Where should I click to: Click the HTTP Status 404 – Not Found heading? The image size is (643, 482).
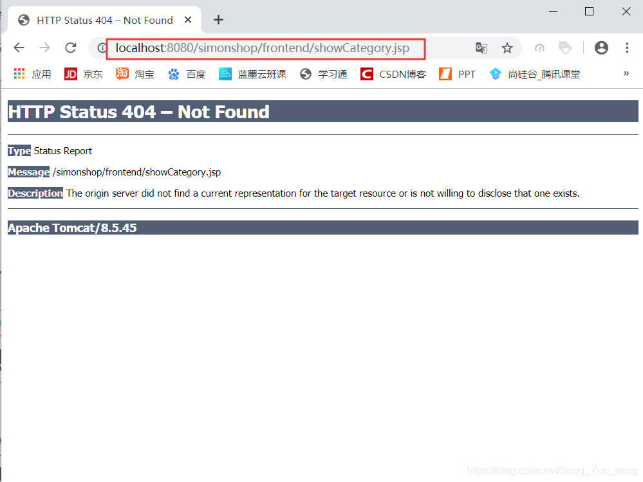138,112
